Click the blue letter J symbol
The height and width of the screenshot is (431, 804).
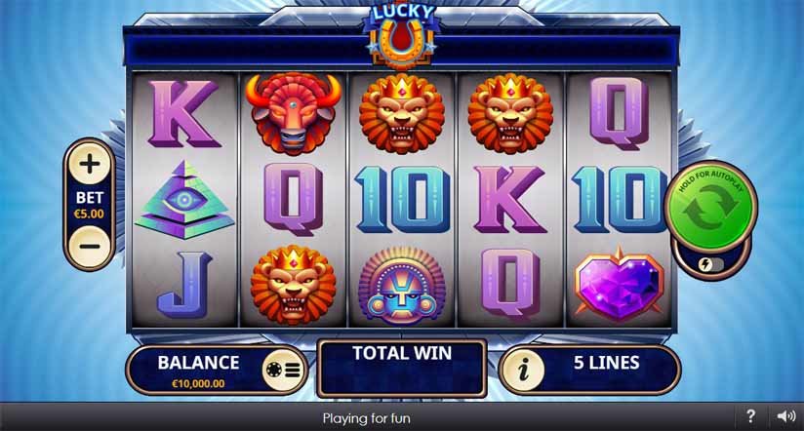pos(184,285)
